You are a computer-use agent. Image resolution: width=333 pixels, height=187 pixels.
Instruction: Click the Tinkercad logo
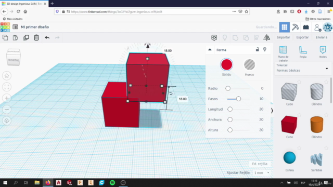pos(5,27)
